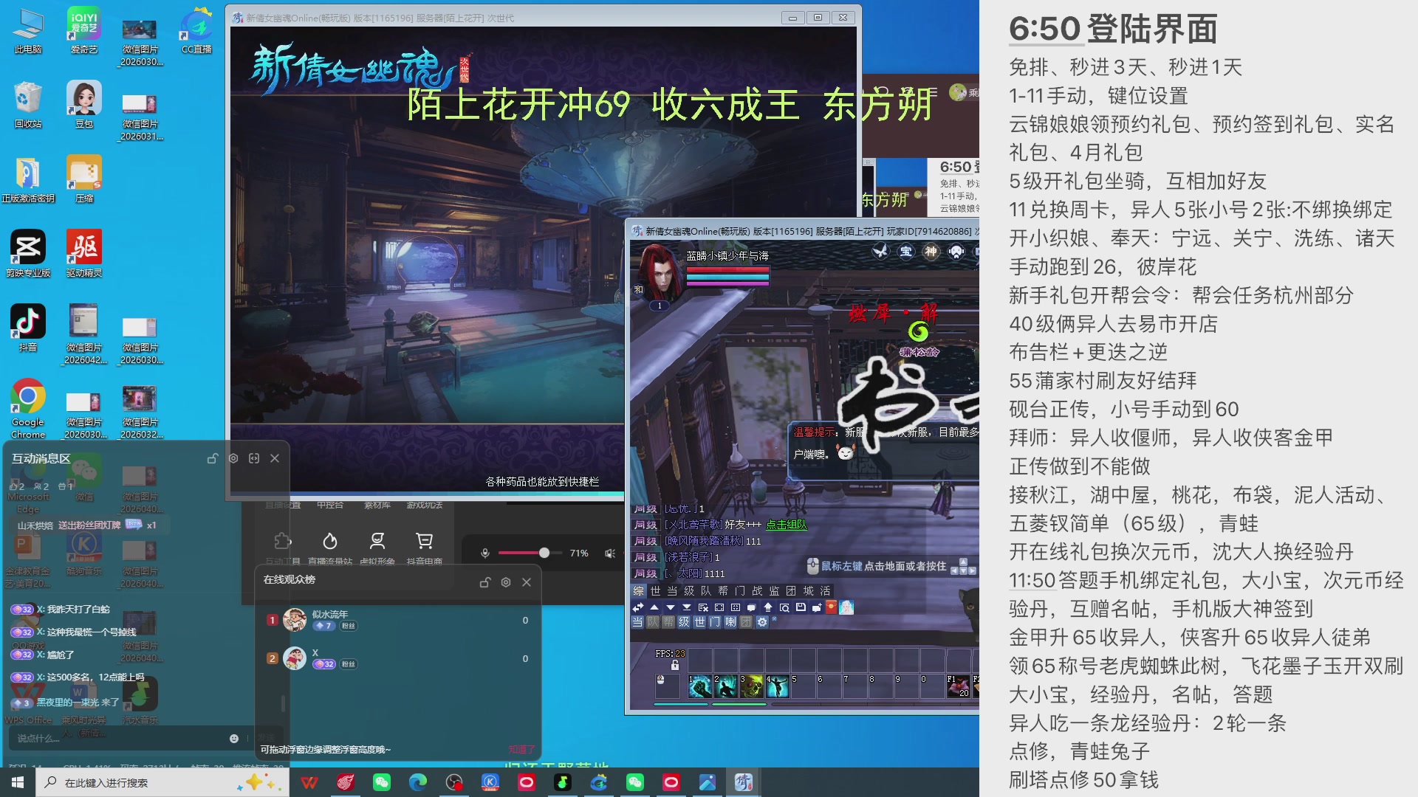Viewport: 1418px width, 797px height.
Task: Open chat settings gear in game chat
Action: coord(762,622)
